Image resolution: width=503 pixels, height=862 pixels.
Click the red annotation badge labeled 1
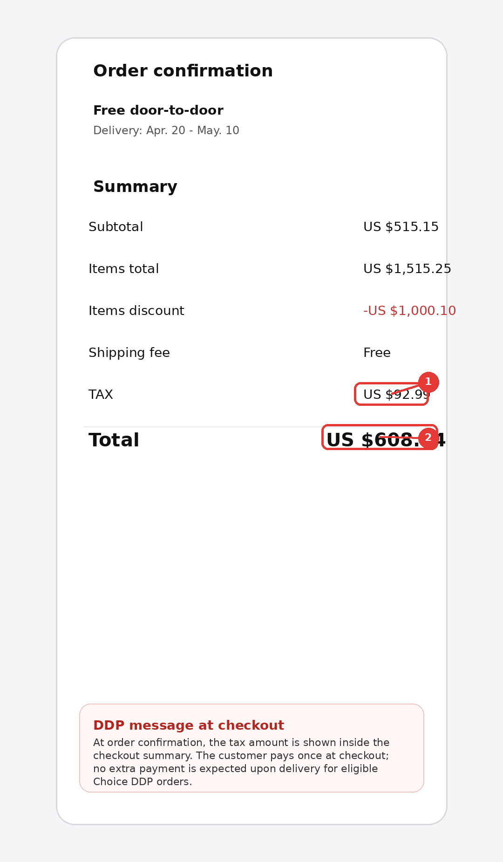(x=428, y=381)
